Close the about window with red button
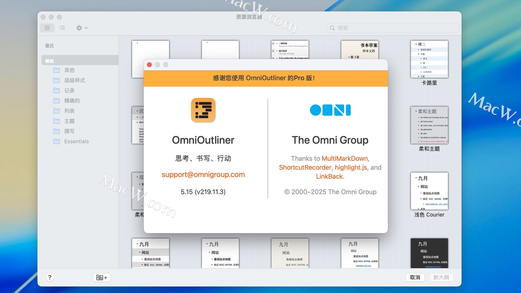The image size is (521, 293). click(149, 65)
